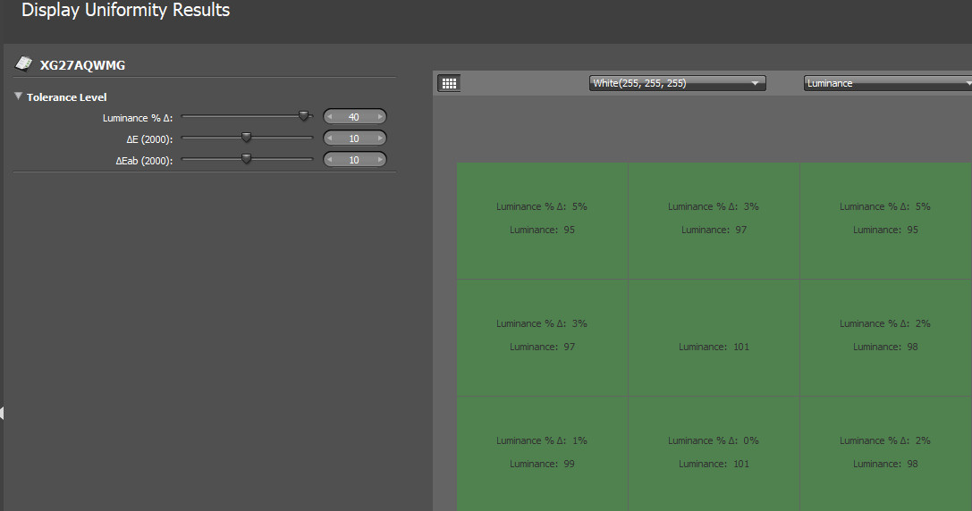
Task: Open the White(255, 255, 255) patch dropdown
Action: point(678,83)
